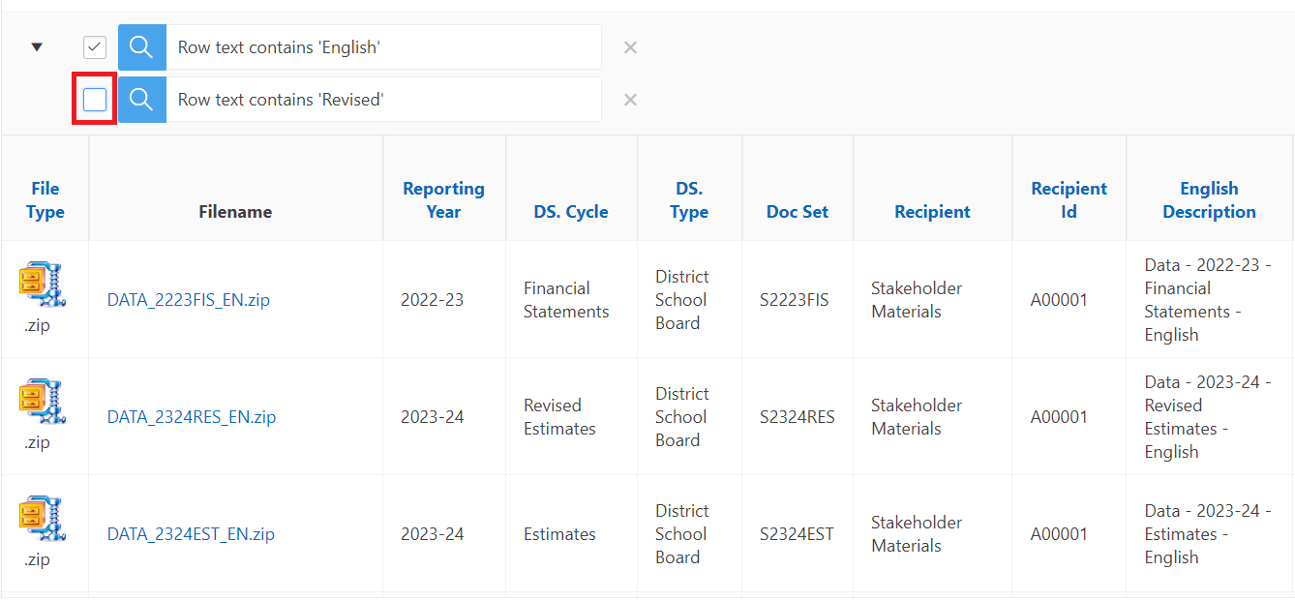Click the zip icon for DATA_2324RES_EN.zip
Viewport: 1295px width, 601px height.
click(x=40, y=404)
